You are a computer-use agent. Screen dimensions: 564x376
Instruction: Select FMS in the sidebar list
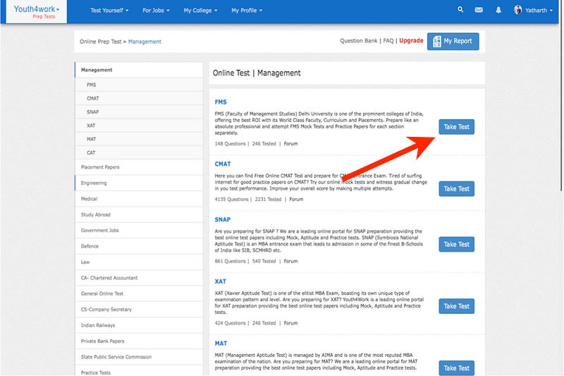click(x=139, y=85)
